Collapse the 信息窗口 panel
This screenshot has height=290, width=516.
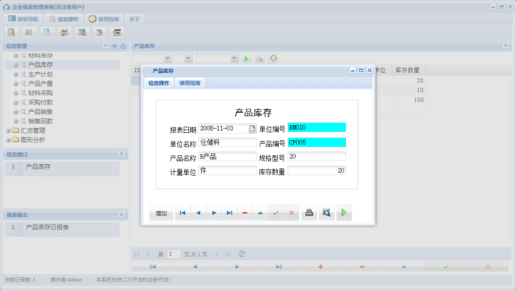click(x=121, y=154)
